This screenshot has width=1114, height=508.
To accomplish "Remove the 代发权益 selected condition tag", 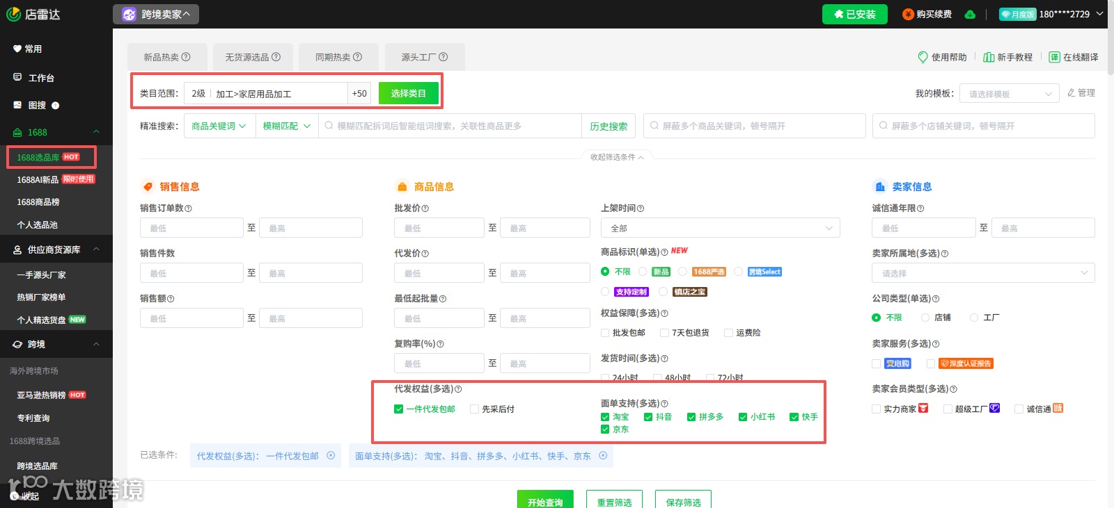I will [331, 456].
